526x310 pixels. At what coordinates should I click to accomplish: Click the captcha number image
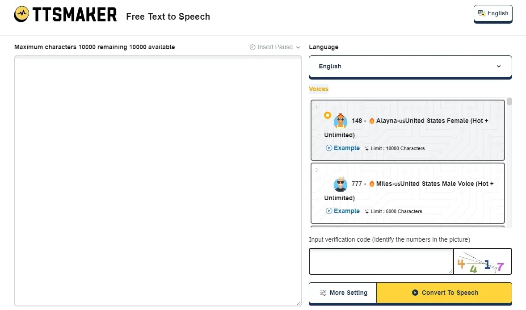483,261
